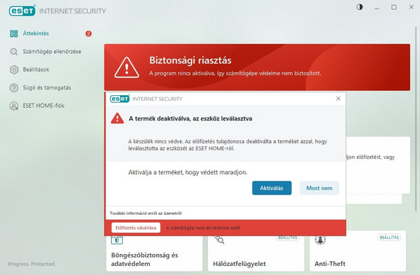Click the Böngészőbiztonság és adatvédelem card
420x275 pixels.
coord(154,253)
